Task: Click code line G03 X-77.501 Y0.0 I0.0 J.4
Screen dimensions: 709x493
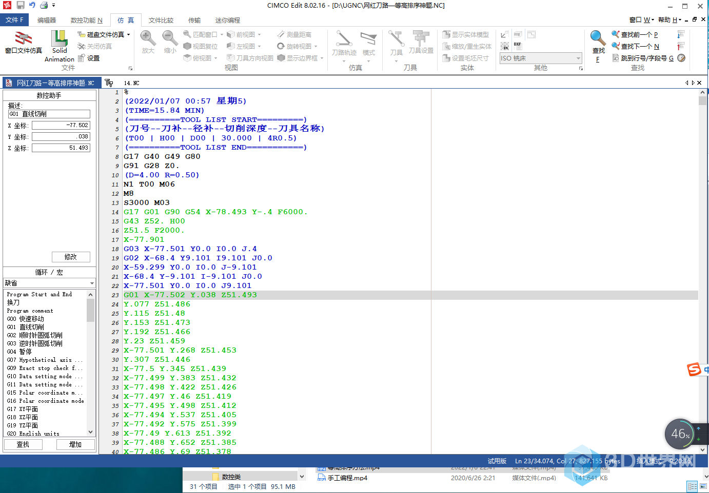Action: click(190, 249)
